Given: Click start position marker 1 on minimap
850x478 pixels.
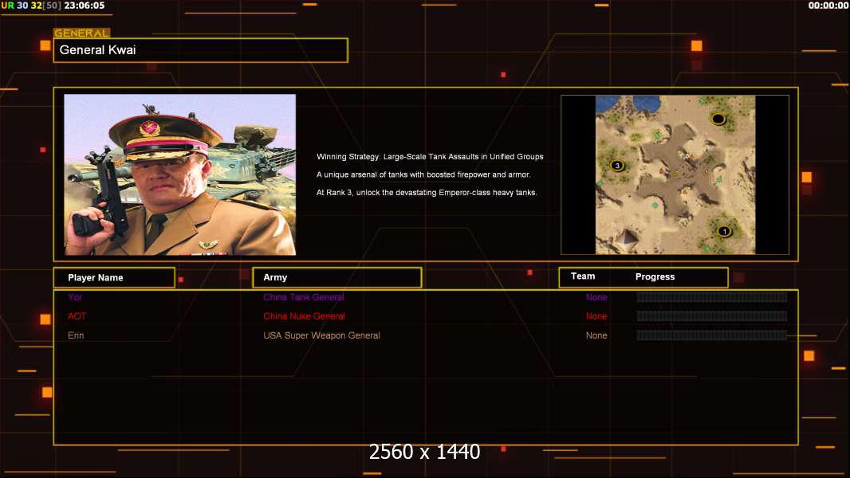Looking at the screenshot, I should 724,232.
